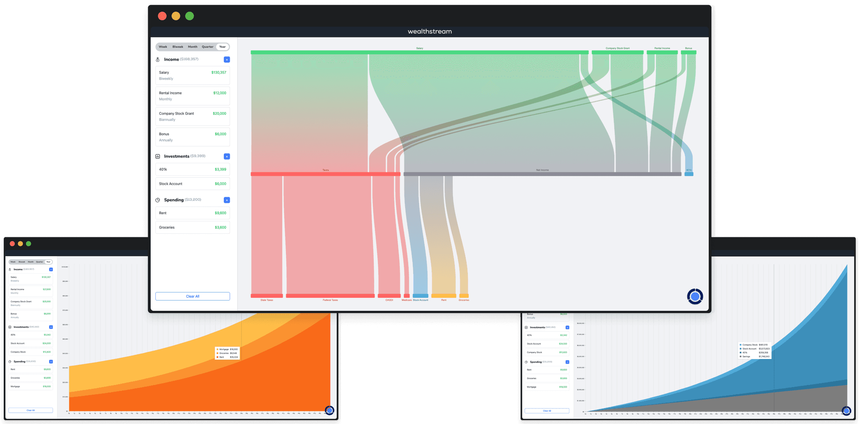Open the Stock Account entry, front window
Viewport: 860px width, 424px height.
coord(193,184)
